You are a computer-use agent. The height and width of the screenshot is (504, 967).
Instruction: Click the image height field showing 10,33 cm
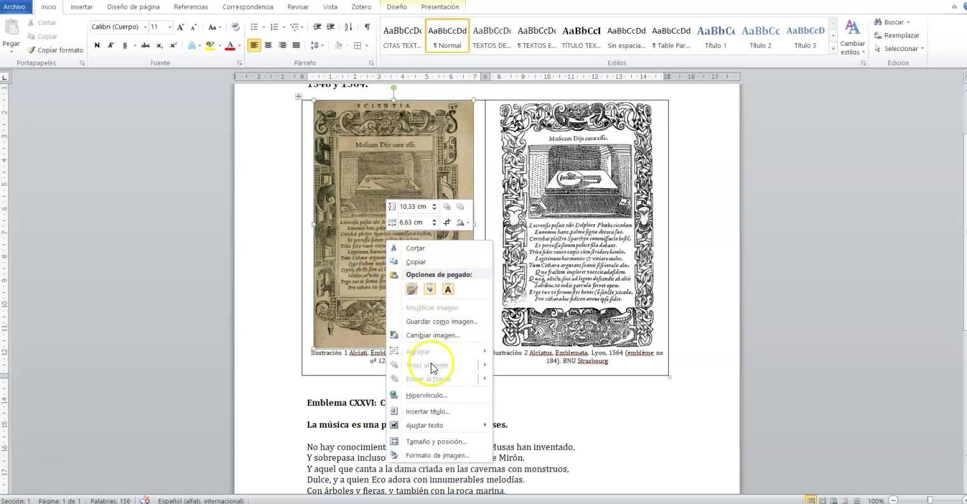point(414,207)
